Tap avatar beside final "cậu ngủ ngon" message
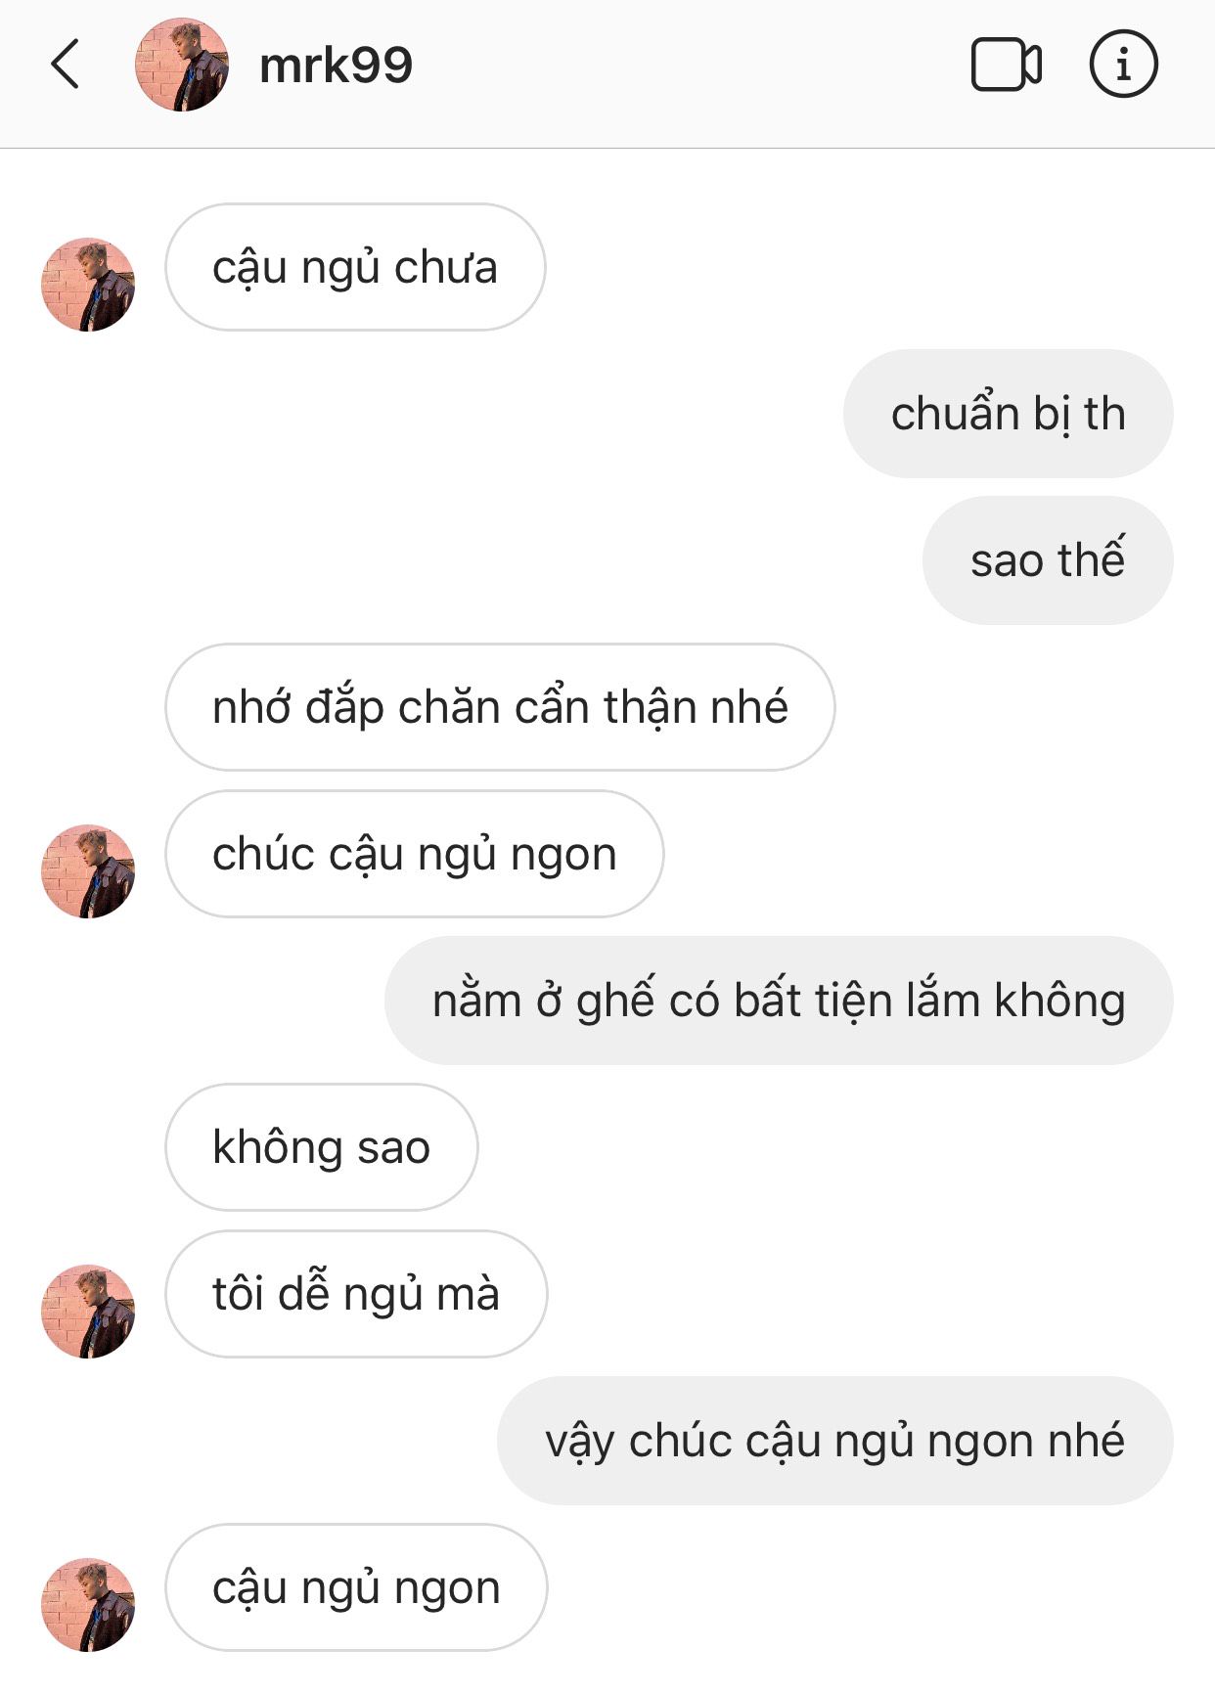1215x1693 pixels. coord(88,1605)
